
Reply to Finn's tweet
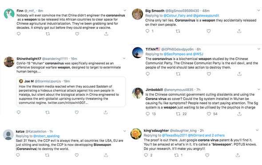pos(19,34)
